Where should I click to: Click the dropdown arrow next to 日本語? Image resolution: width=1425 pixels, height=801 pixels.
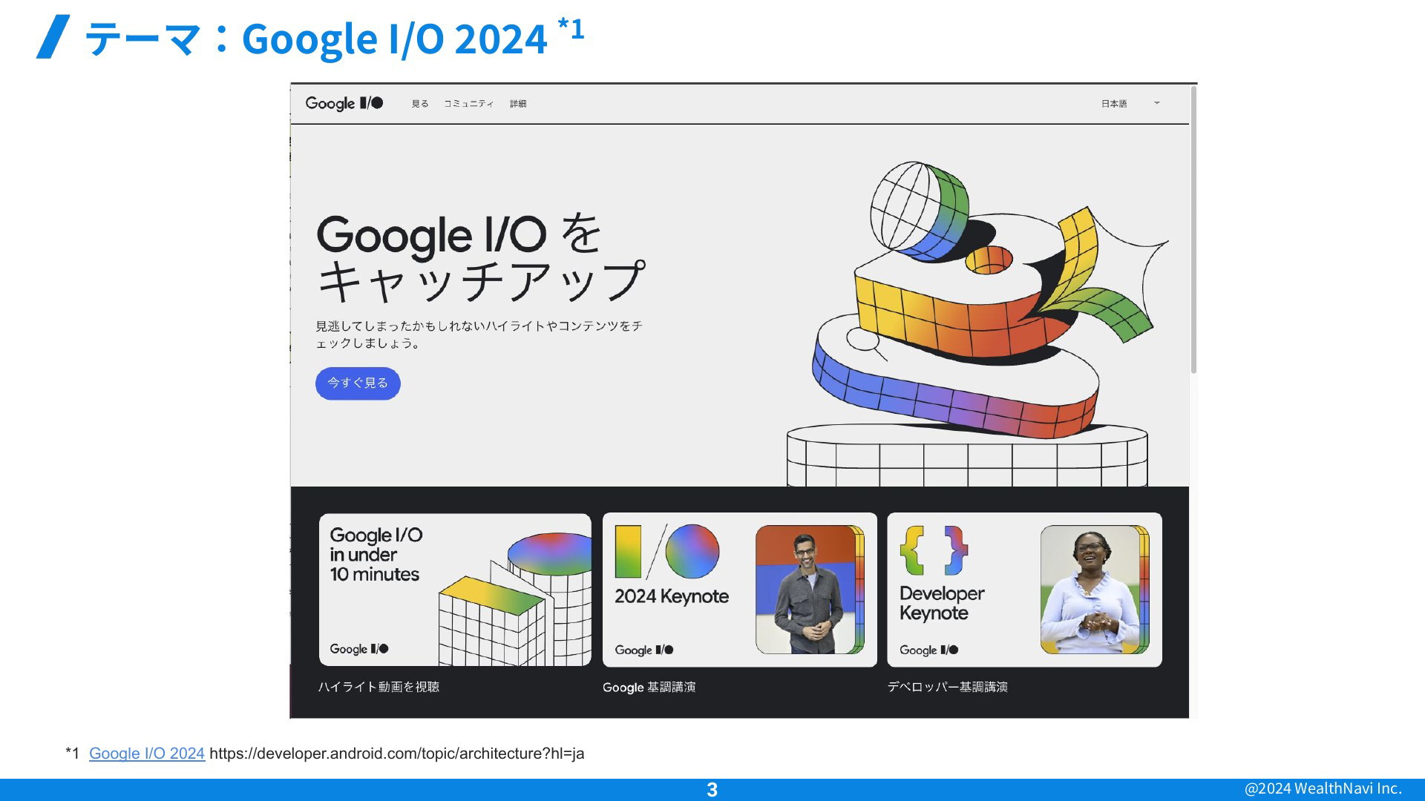pos(1157,103)
